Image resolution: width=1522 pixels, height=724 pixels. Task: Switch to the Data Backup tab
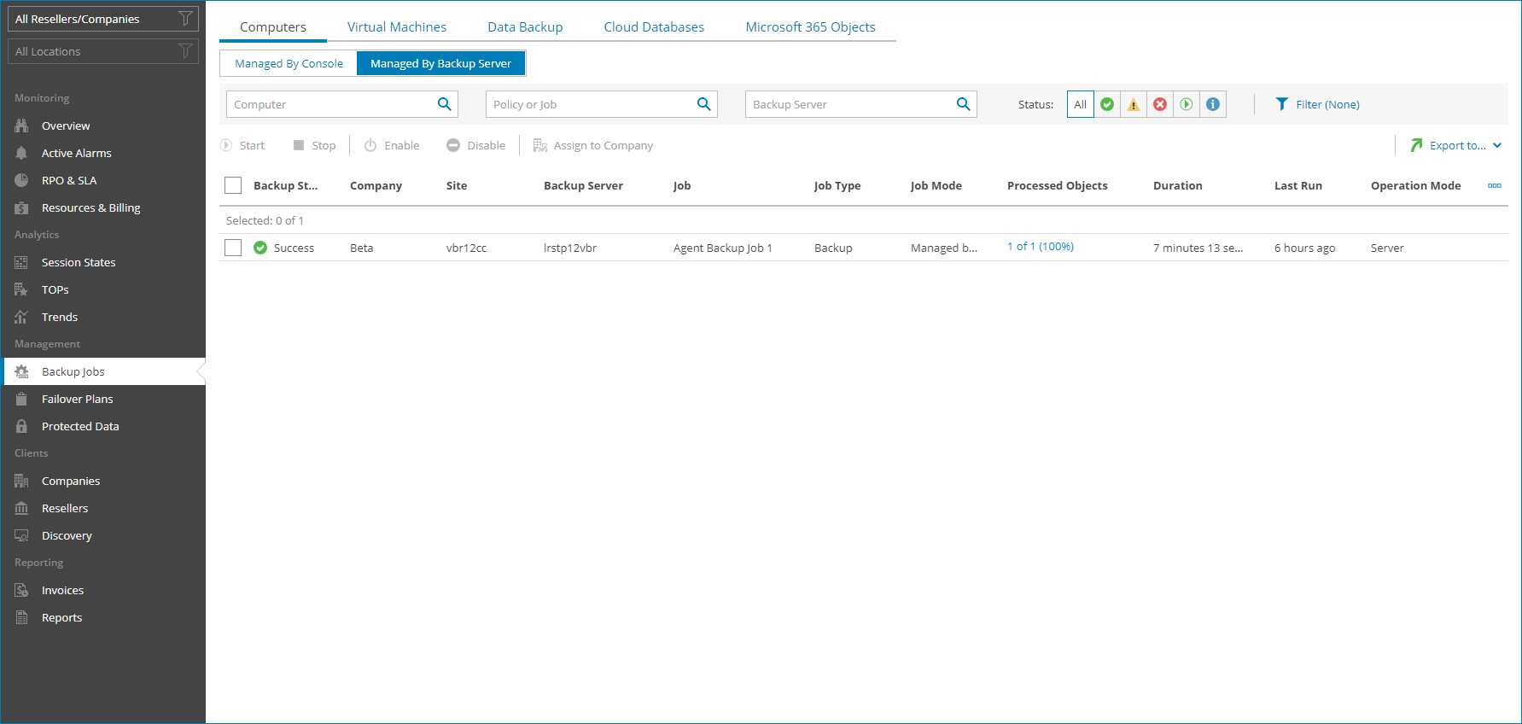pos(525,27)
